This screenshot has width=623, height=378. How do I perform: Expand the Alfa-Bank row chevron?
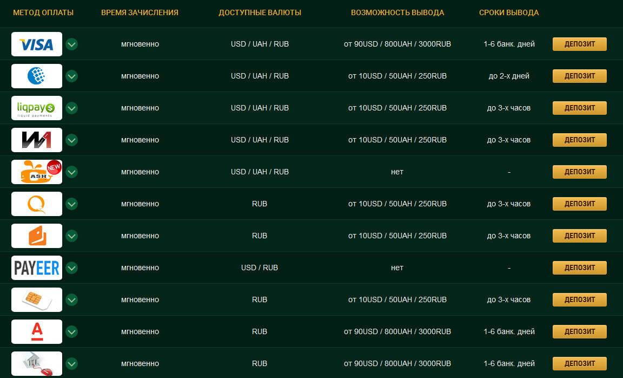coord(71,331)
